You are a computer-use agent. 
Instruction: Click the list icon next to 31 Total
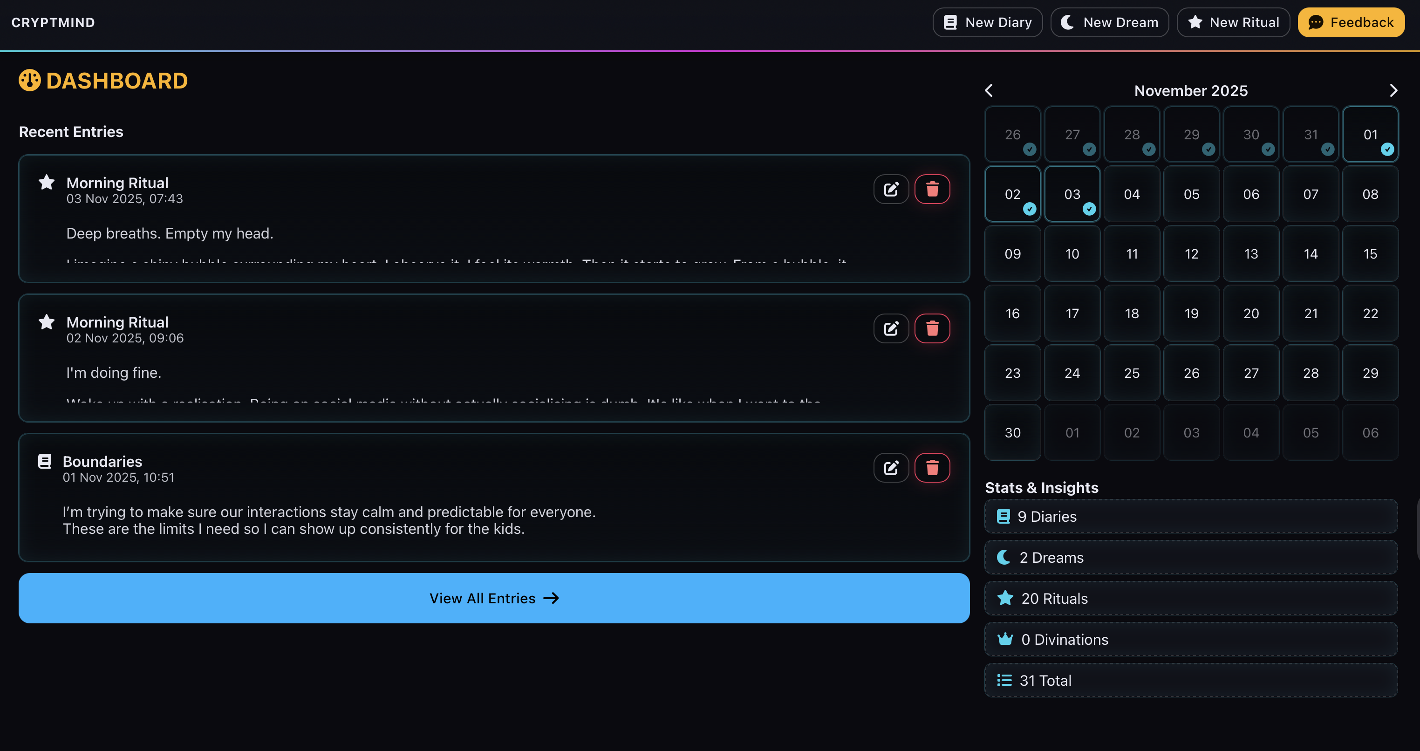click(1005, 680)
